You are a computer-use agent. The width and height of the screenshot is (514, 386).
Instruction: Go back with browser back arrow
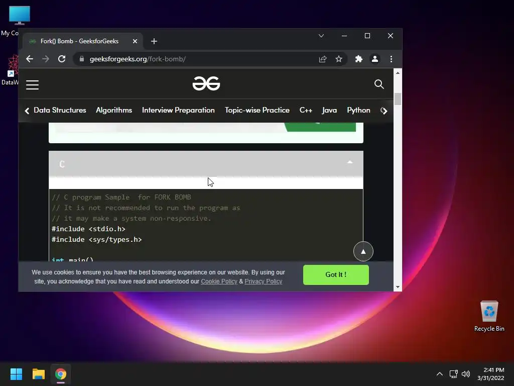pos(30,59)
